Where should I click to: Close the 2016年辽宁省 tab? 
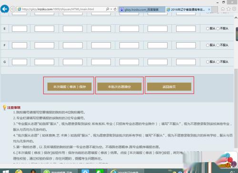pyautogui.click(x=209, y=9)
